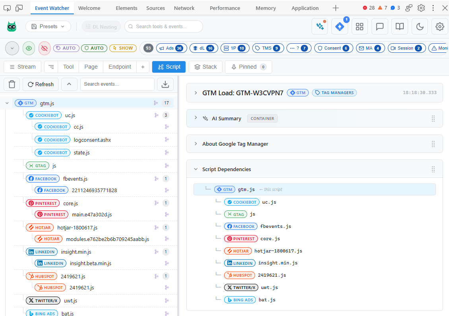Open the AI sparkle assistant icon
Screen dimensions: 449x316
[x=320, y=27]
